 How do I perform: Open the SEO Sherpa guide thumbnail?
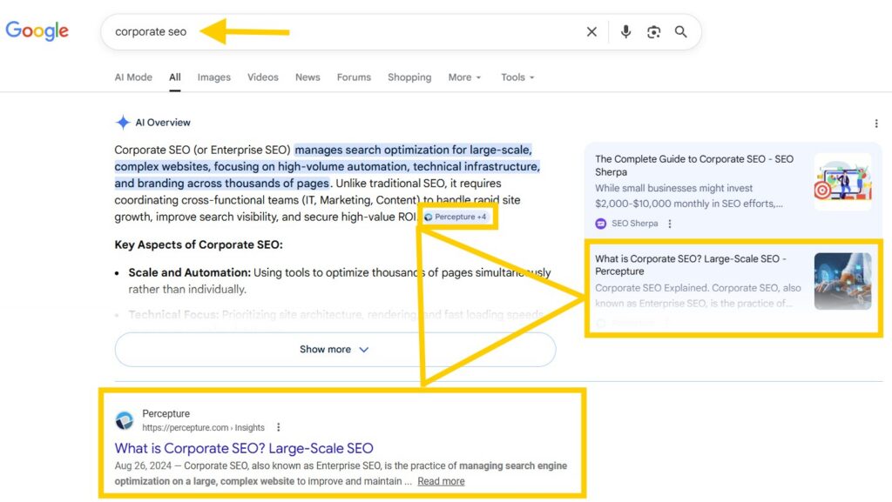click(x=841, y=182)
